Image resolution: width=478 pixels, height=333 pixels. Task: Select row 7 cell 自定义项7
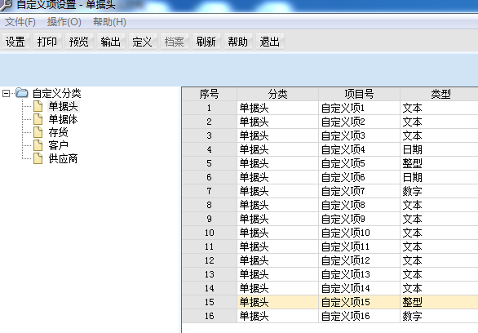point(359,191)
